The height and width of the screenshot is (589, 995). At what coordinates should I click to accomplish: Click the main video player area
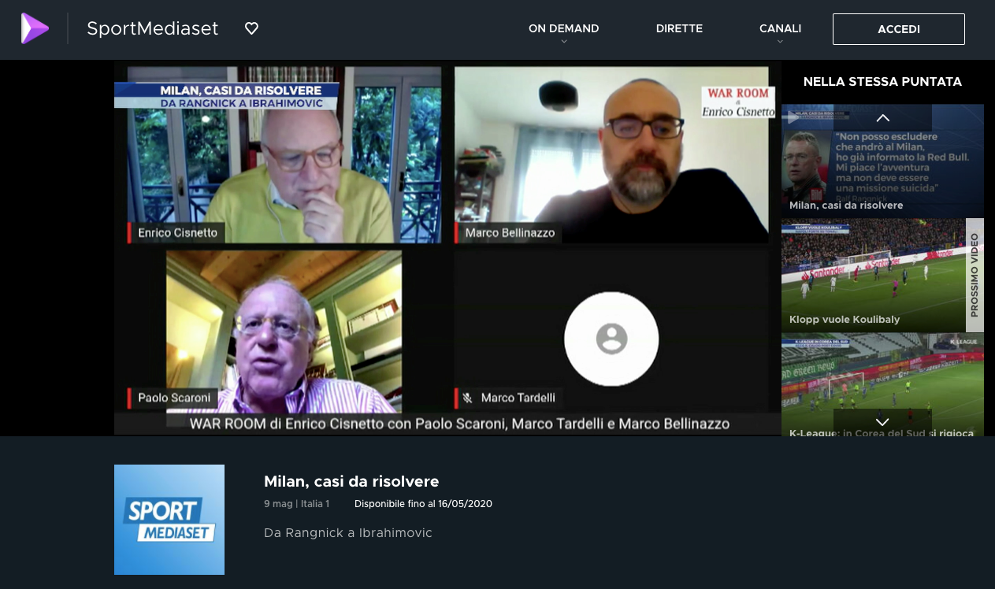click(447, 247)
